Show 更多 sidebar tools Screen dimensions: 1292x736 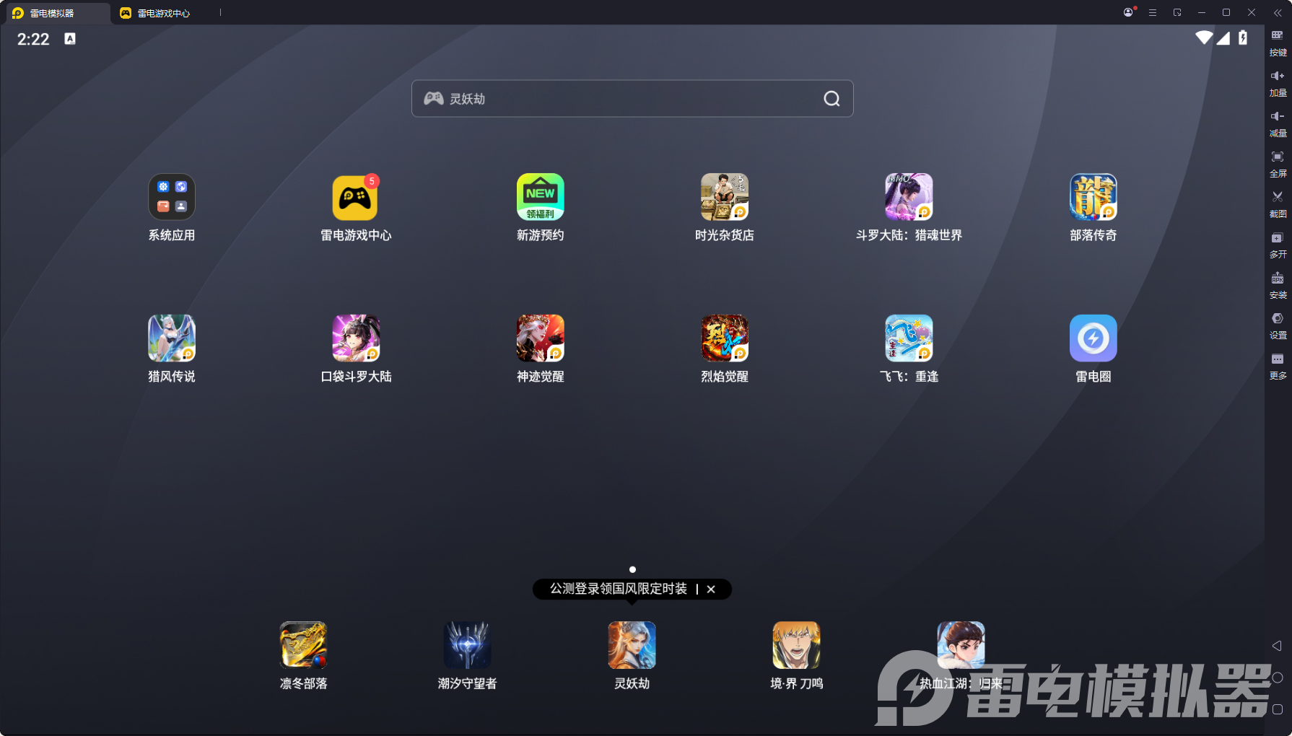1278,366
